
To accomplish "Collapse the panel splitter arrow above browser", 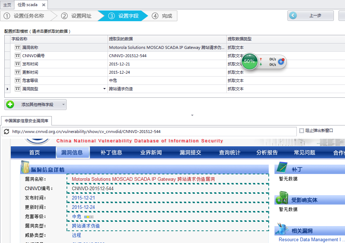I will point(192,115).
